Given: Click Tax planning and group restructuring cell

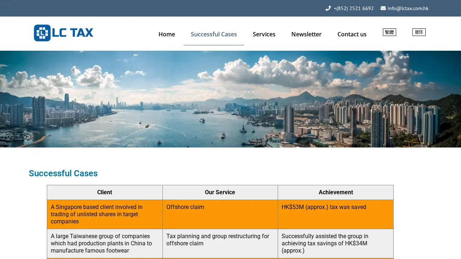Looking at the screenshot, I should [x=220, y=244].
